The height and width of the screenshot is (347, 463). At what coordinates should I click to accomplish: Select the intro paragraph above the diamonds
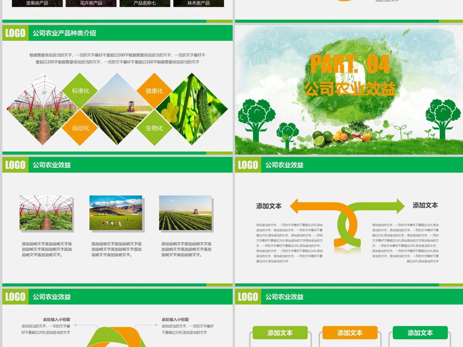tap(117, 59)
